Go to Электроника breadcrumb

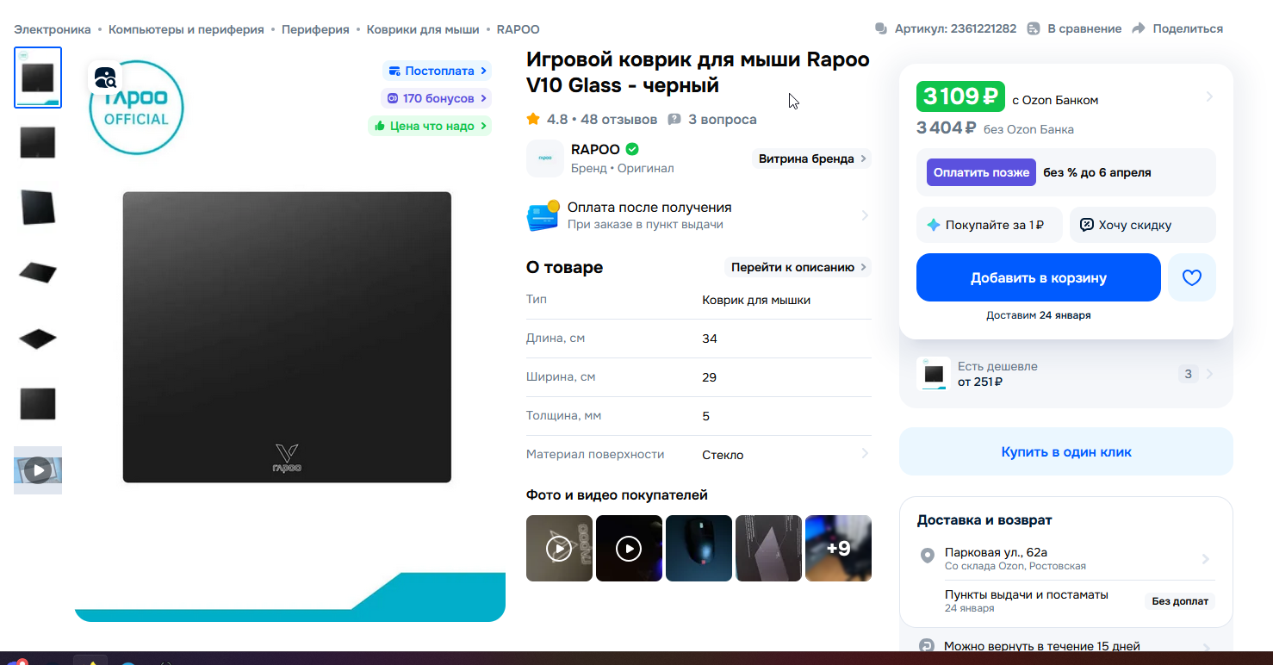pos(53,29)
